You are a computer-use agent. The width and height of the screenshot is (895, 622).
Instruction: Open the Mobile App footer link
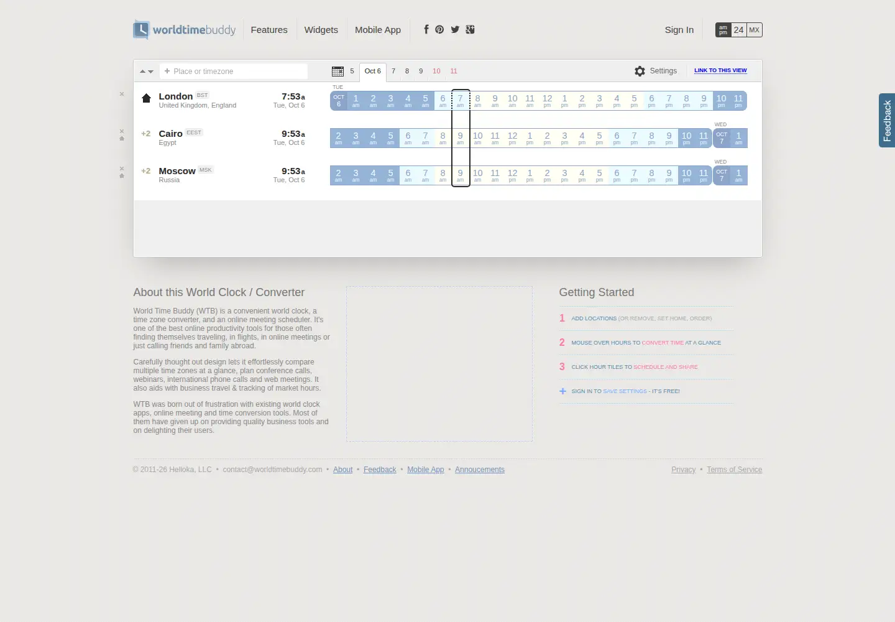tap(426, 470)
